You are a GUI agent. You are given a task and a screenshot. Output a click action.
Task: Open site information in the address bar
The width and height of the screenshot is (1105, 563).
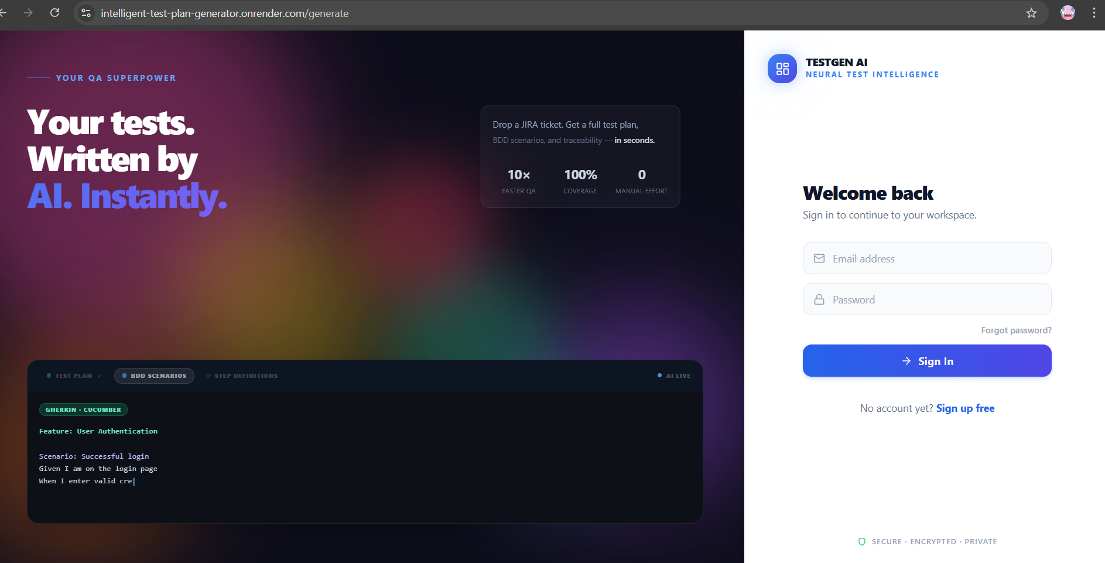(x=85, y=13)
